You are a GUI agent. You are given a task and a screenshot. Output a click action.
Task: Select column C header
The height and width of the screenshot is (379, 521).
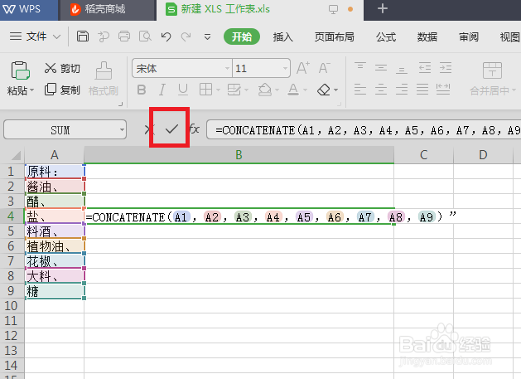(x=423, y=155)
